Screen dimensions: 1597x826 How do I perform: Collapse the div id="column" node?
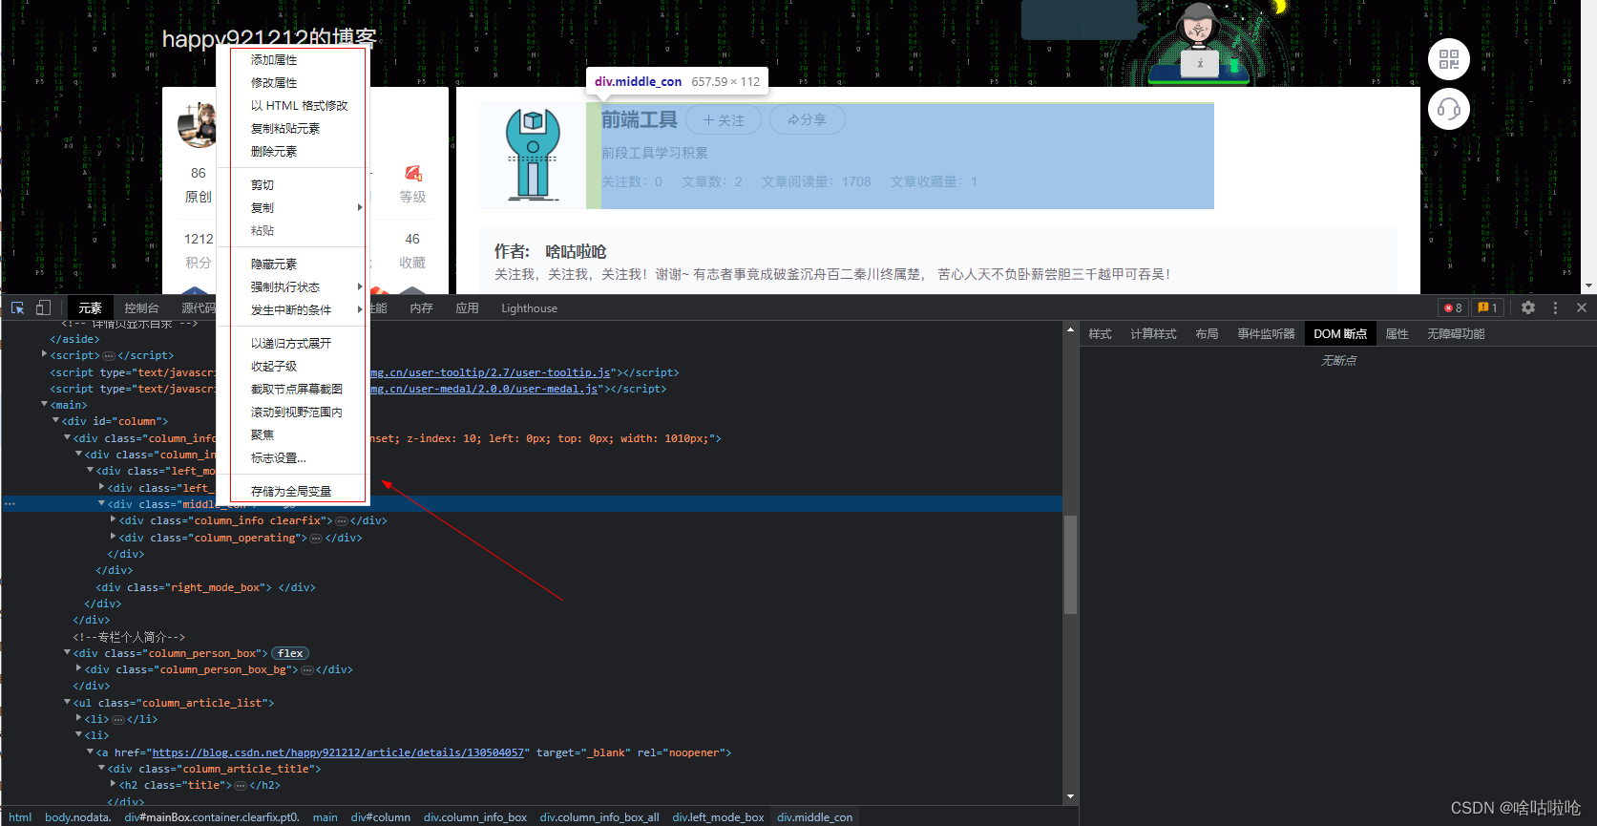coord(55,421)
